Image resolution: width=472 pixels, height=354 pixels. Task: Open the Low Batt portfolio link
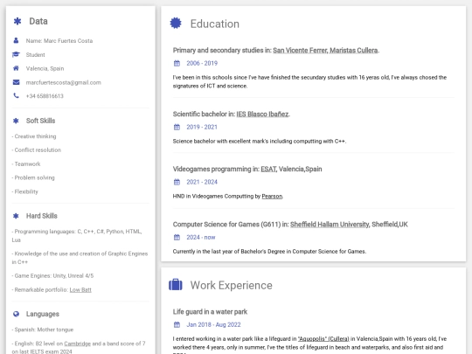[x=80, y=290]
